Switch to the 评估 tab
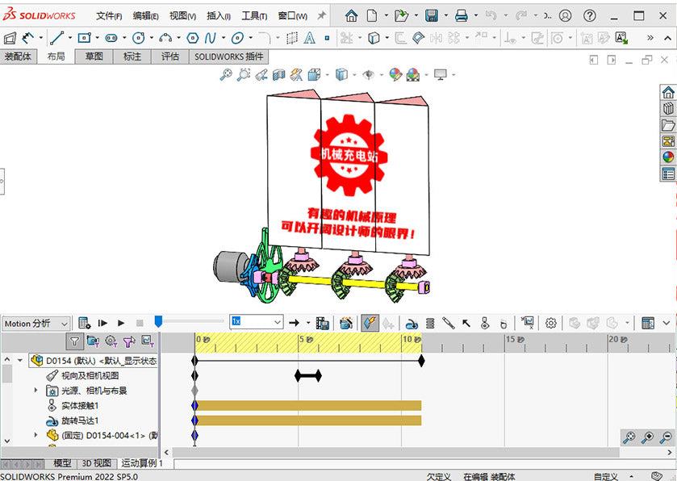The width and height of the screenshot is (677, 481). coord(170,56)
